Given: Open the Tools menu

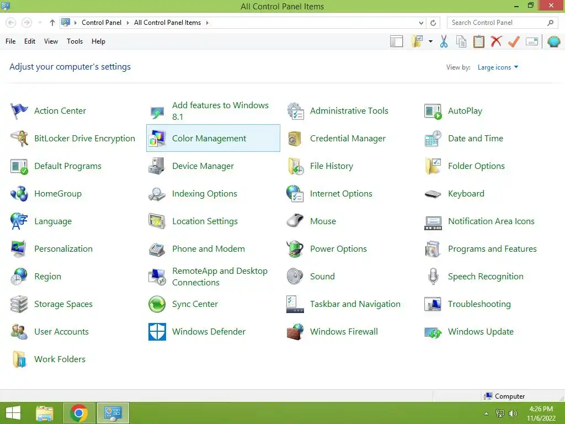Looking at the screenshot, I should click(x=74, y=41).
